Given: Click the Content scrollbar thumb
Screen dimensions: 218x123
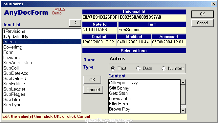Looking at the screenshot, I should pyautogui.click(x=183, y=95).
